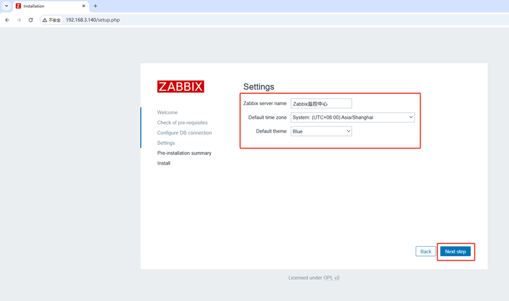Click the 'Licensed under' footer text
Viewport: 509px width, 301px height.
pyautogui.click(x=305, y=278)
